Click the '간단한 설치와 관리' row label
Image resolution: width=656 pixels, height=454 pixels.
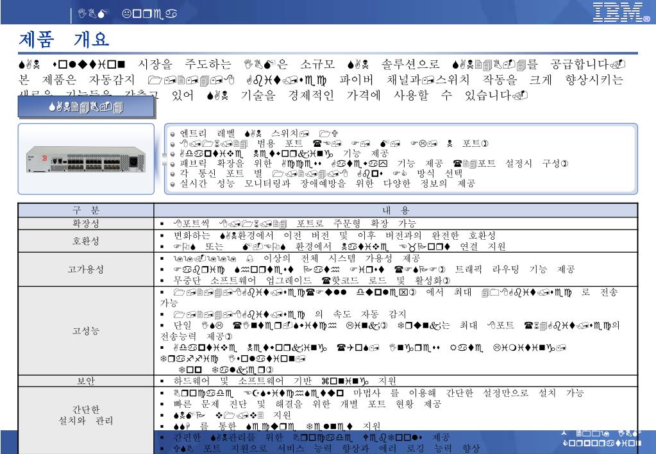86,415
